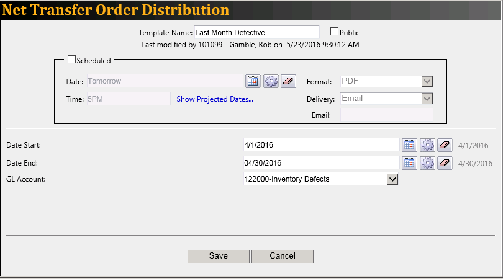Enable the Scheduled checkbox
This screenshot has width=503, height=279.
(x=71, y=60)
